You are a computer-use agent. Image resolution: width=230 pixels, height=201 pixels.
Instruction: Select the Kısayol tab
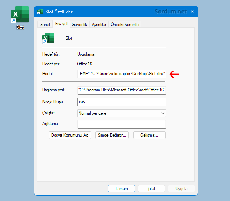click(61, 24)
